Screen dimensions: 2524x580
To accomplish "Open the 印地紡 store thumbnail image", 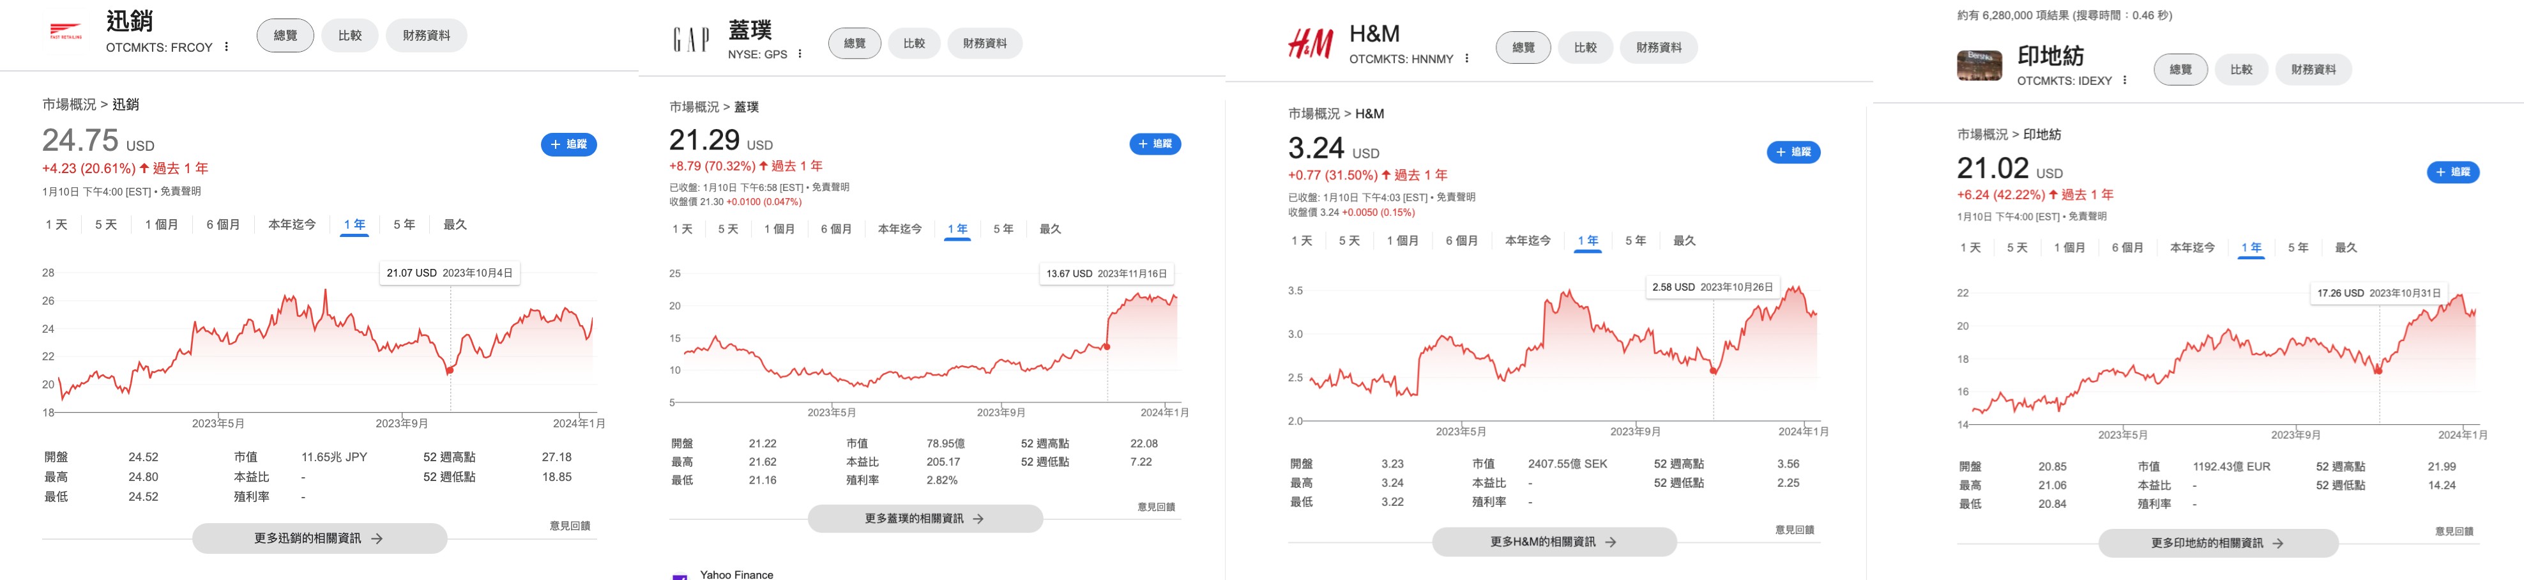I will point(1979,65).
